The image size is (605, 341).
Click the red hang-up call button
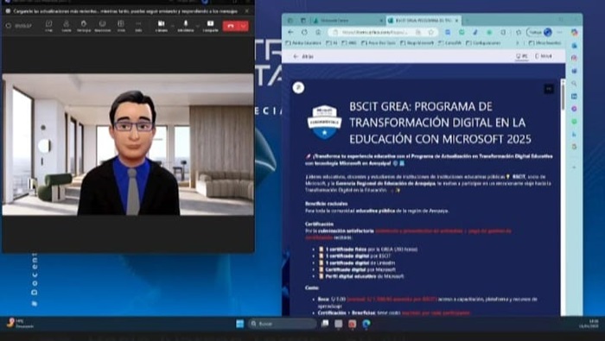pyautogui.click(x=231, y=26)
